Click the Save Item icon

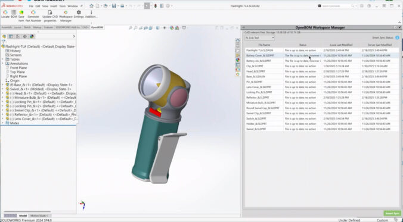(21, 12)
